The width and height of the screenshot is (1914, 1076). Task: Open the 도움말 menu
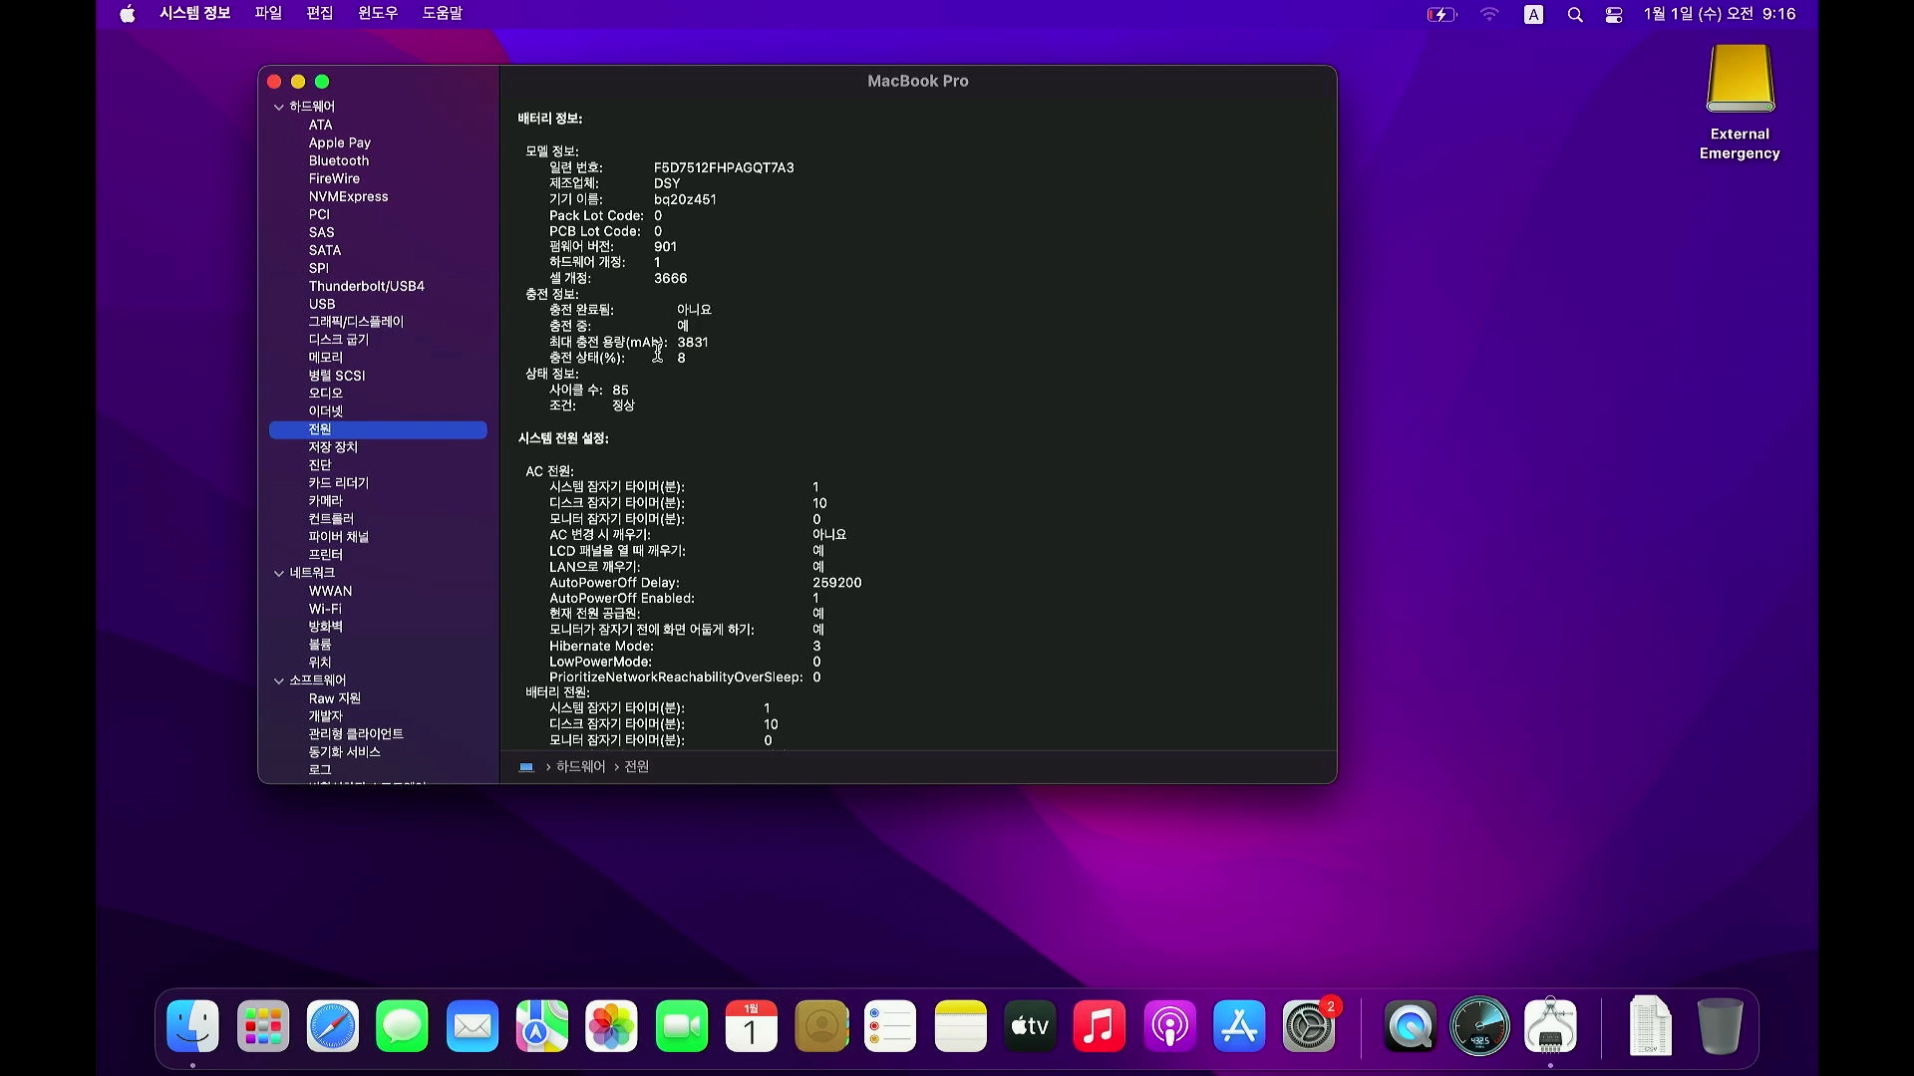pyautogui.click(x=443, y=13)
